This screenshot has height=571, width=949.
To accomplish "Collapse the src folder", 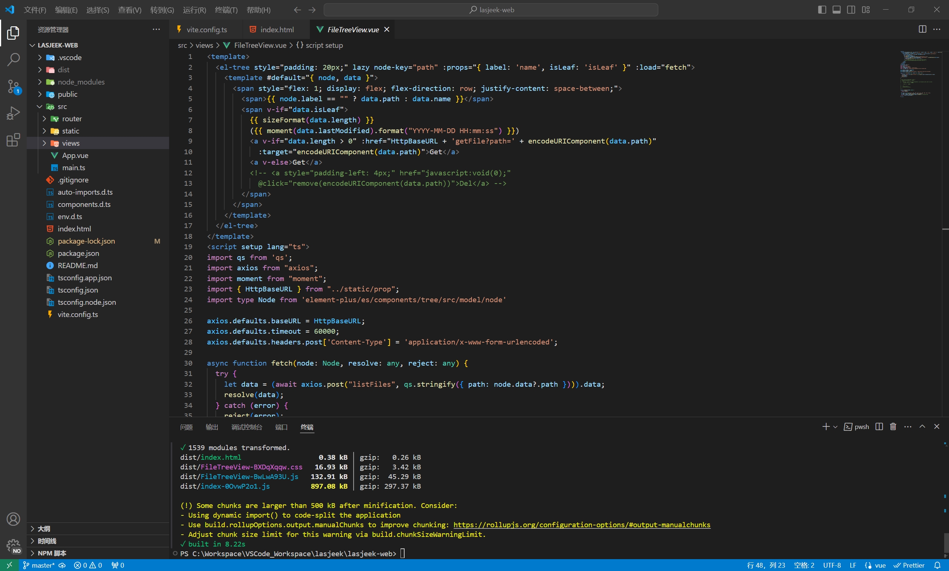I will tap(40, 106).
